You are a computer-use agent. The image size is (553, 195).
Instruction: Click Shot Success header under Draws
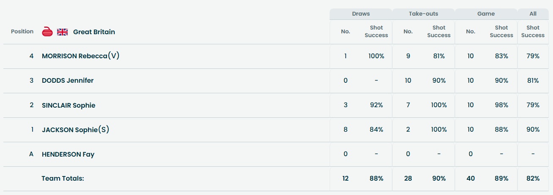point(376,32)
